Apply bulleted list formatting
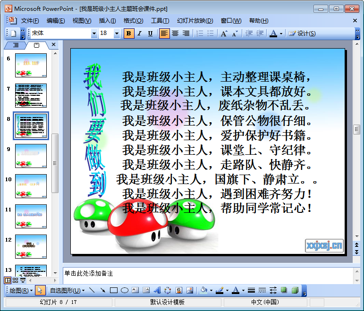 [x=210, y=34]
